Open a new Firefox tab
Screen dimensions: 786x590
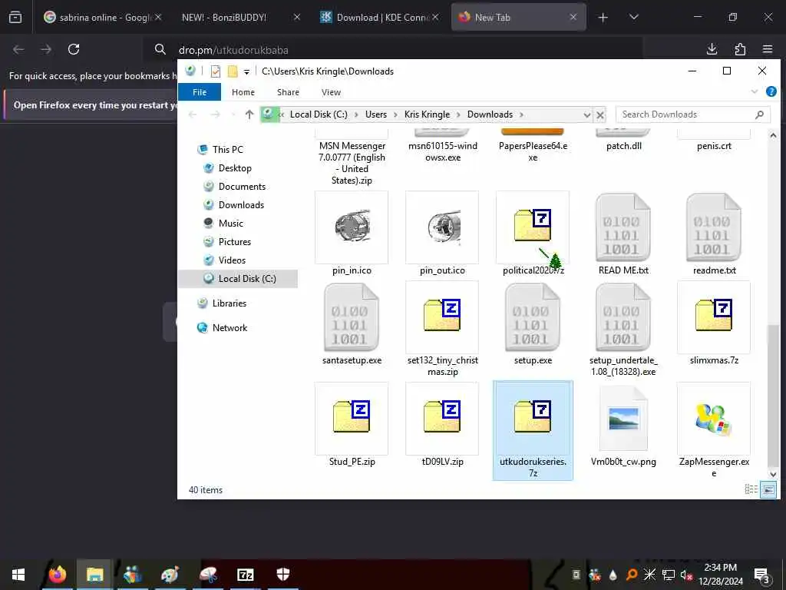coord(603,18)
